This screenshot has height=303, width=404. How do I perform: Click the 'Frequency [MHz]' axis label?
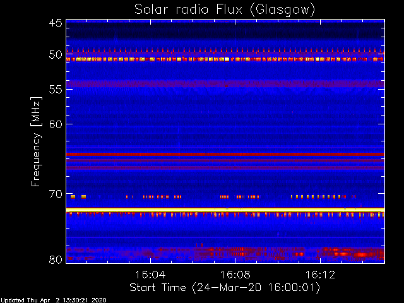click(x=36, y=141)
